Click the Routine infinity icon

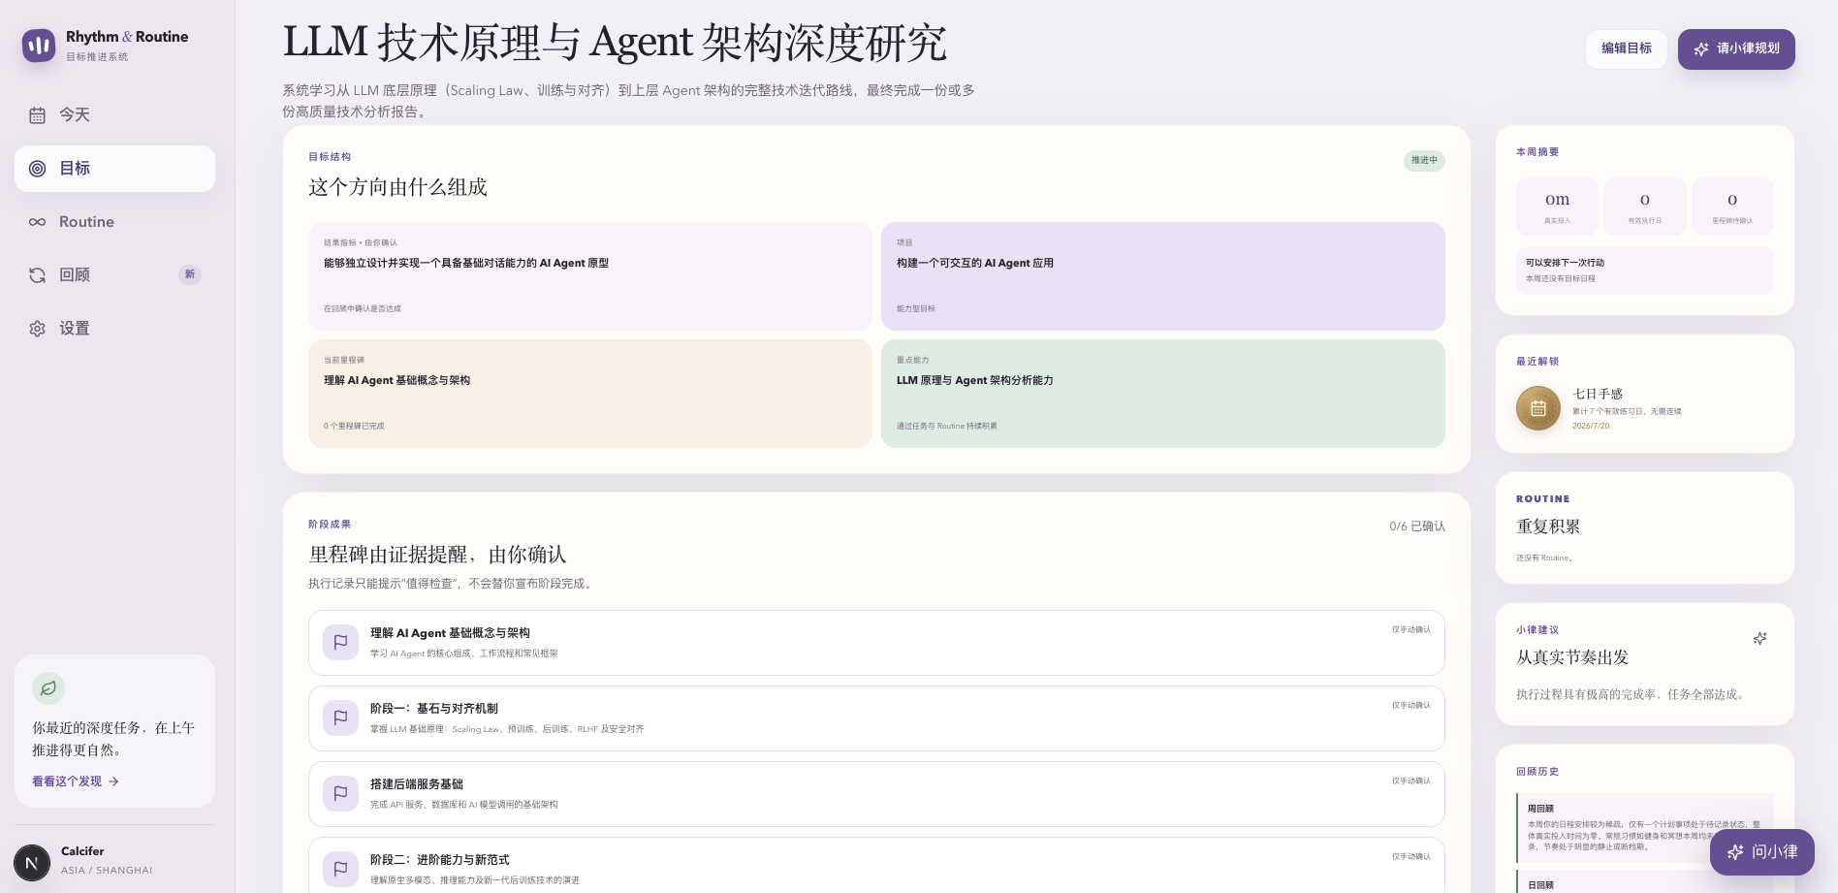pos(38,222)
